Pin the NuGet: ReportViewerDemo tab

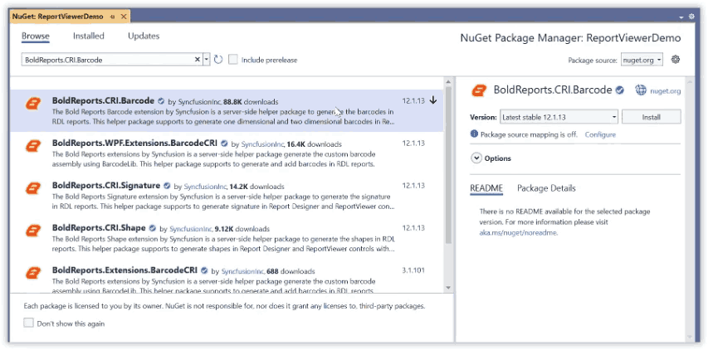click(x=112, y=17)
